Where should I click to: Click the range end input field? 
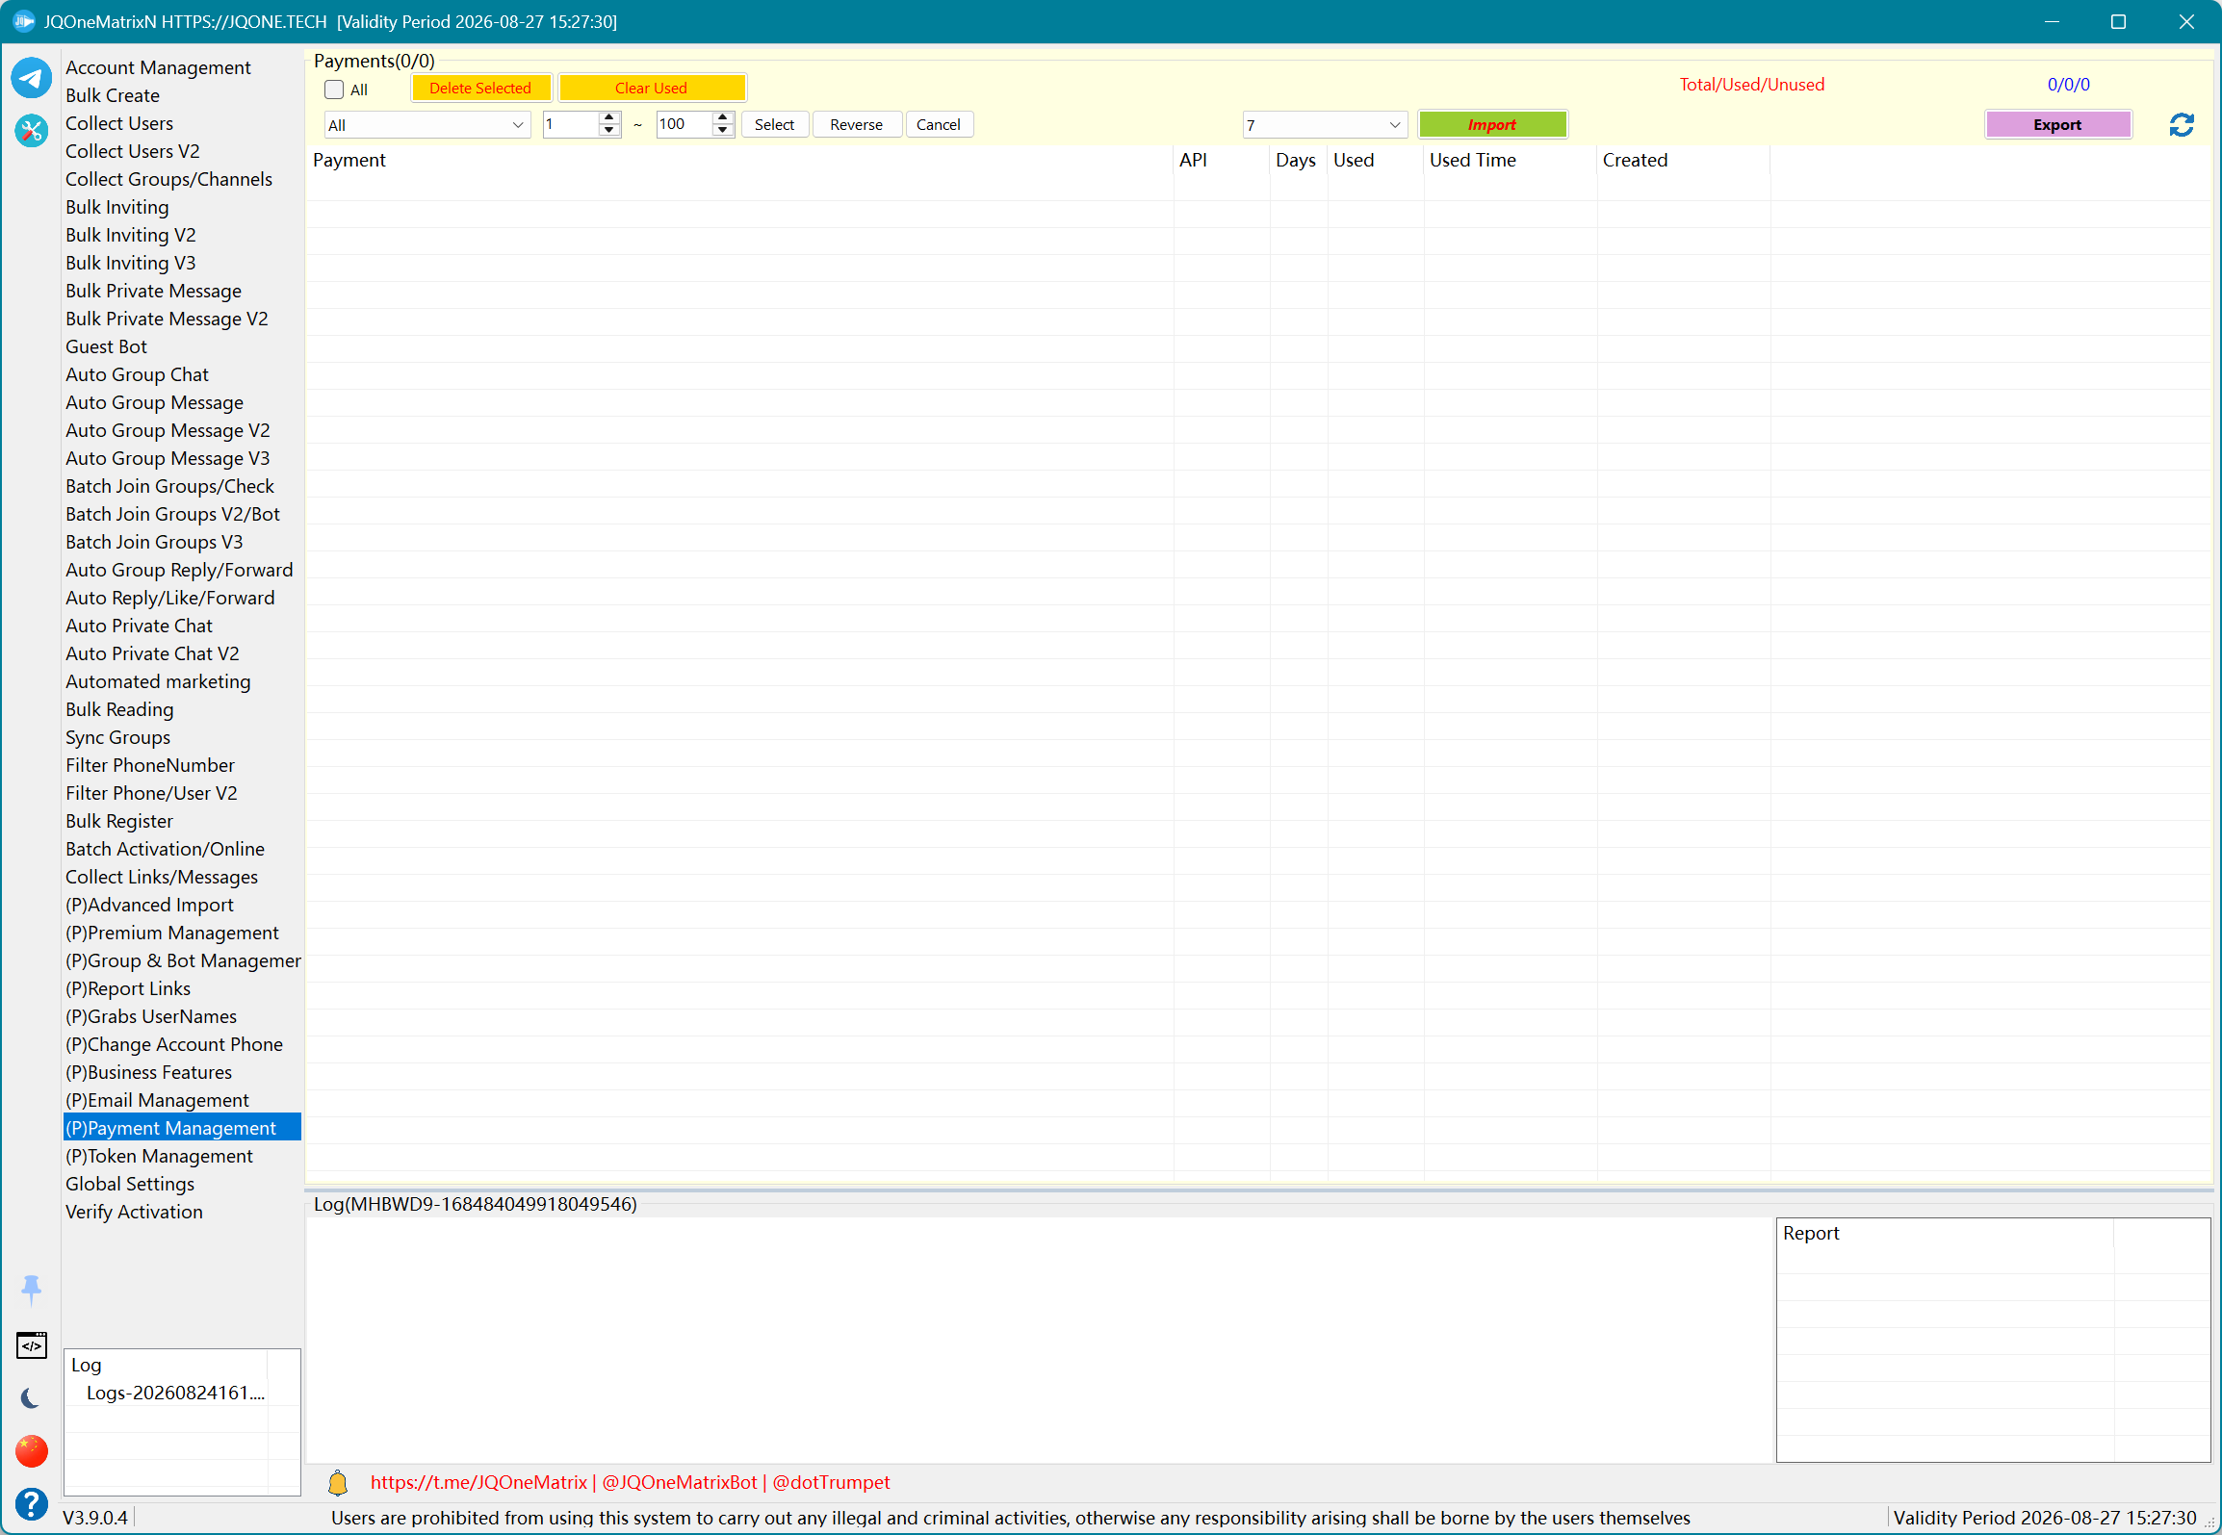click(685, 124)
